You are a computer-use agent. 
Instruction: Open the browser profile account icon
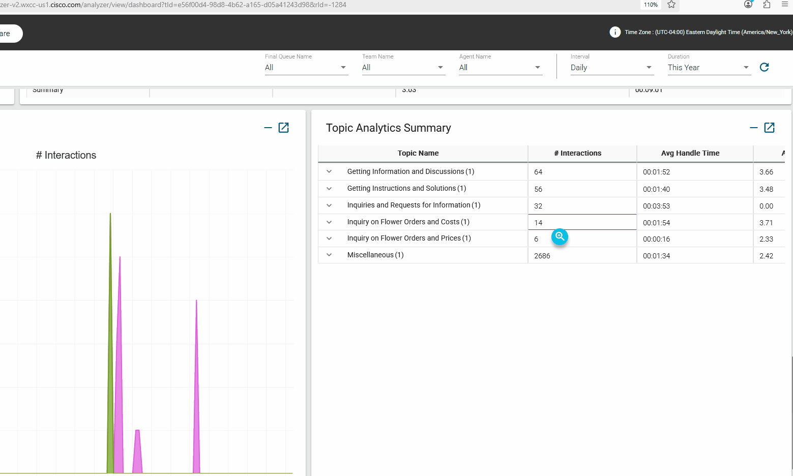tap(748, 5)
